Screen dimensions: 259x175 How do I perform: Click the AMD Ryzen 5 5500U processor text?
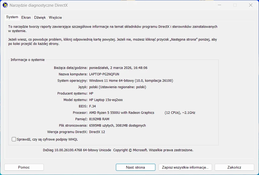[x=122, y=112]
